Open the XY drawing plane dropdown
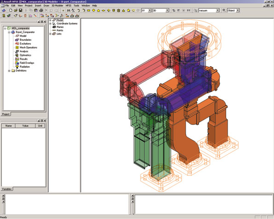Viewport: 274px width, 219px height. (149, 11)
